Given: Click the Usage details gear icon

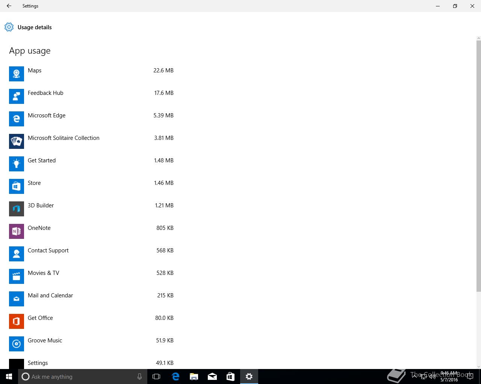Looking at the screenshot, I should pos(9,27).
